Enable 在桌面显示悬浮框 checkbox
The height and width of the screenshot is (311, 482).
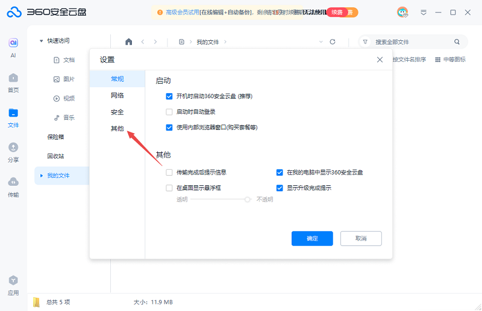click(169, 188)
